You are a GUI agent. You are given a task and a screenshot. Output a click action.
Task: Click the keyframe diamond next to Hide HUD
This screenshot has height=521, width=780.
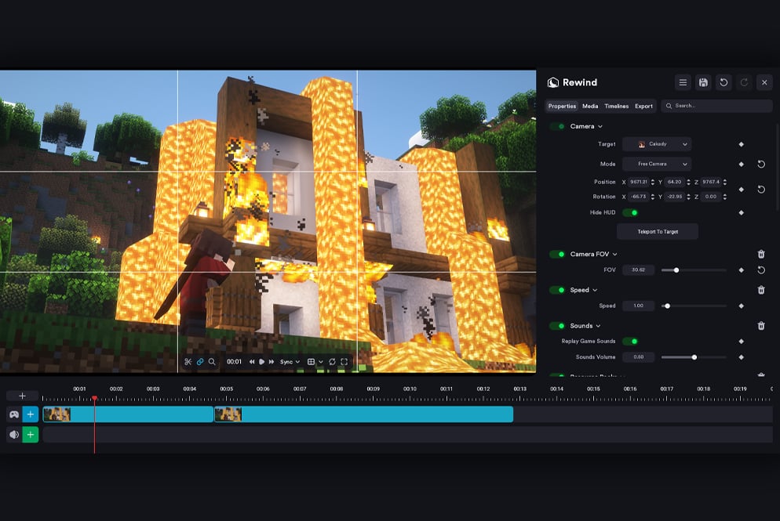pyautogui.click(x=740, y=212)
